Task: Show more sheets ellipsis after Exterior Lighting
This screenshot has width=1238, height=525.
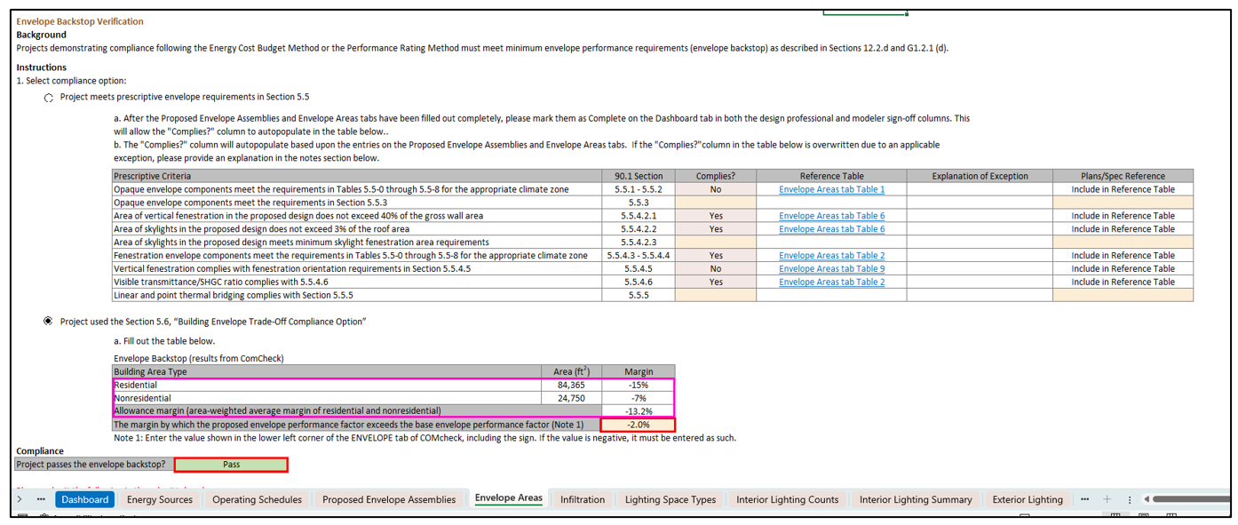Action: (x=1084, y=499)
